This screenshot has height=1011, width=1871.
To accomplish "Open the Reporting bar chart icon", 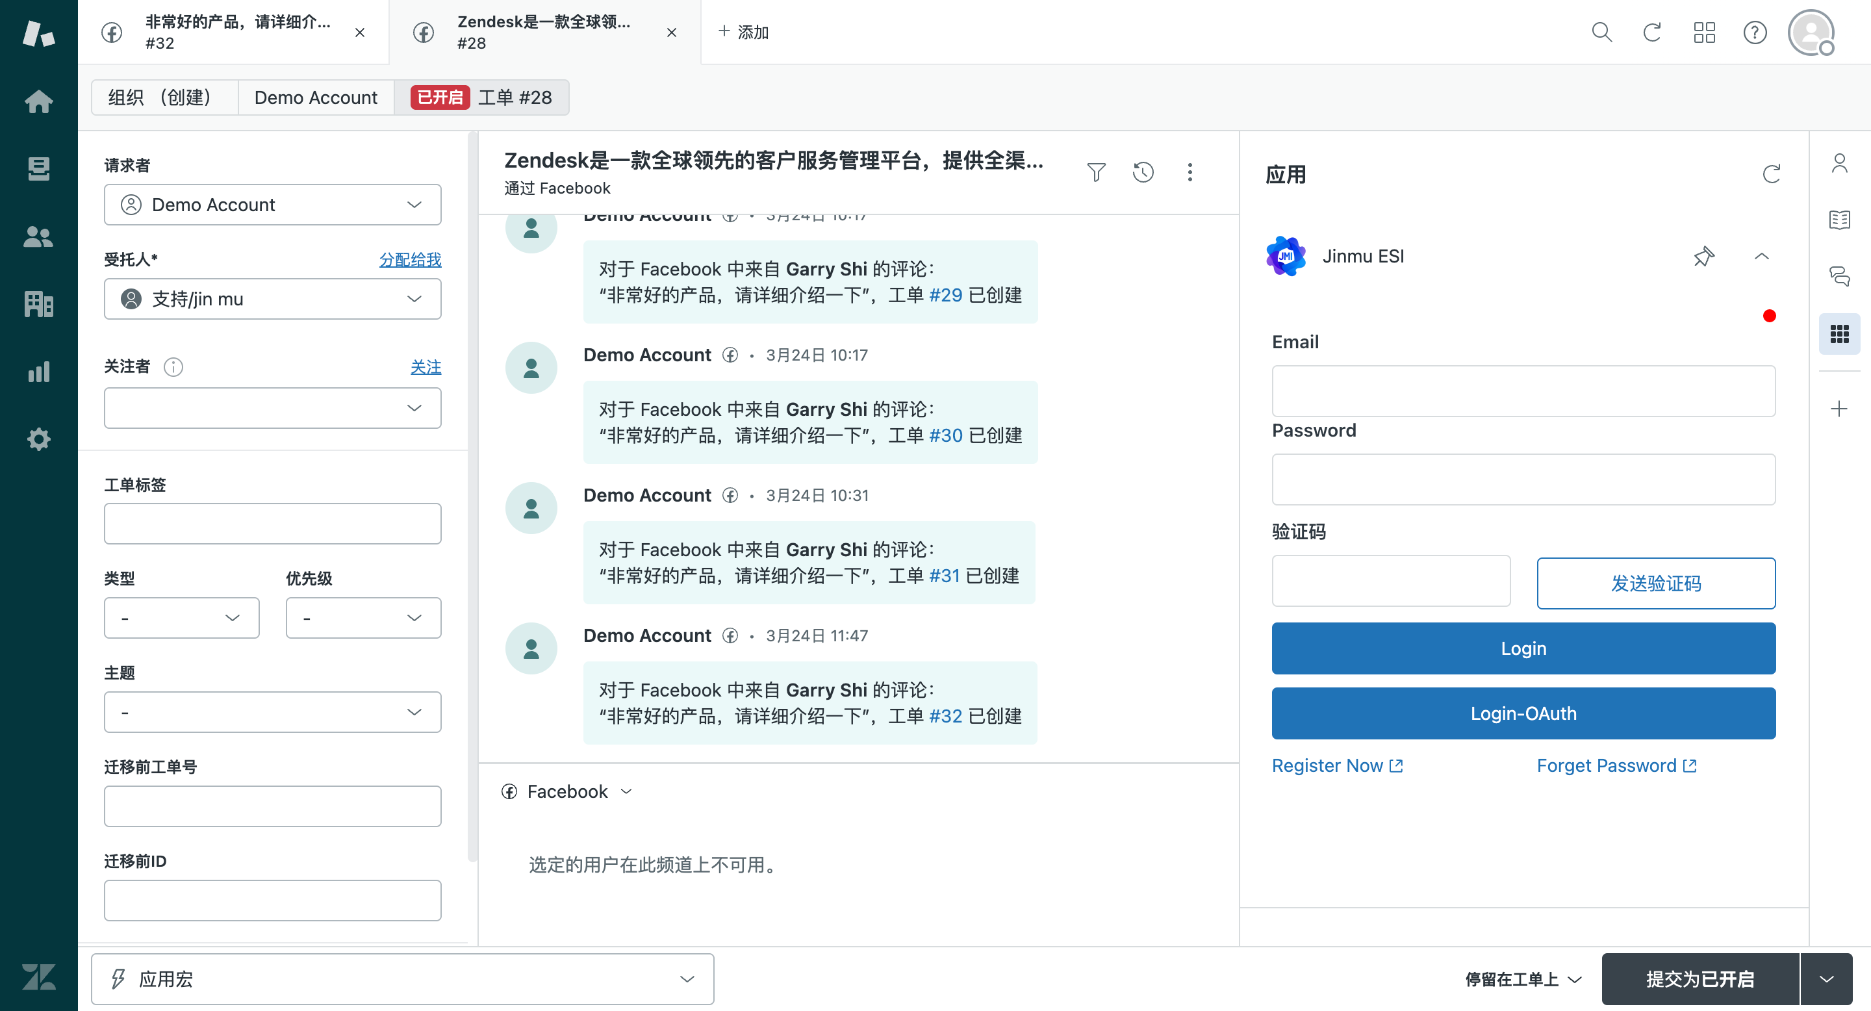I will (38, 371).
